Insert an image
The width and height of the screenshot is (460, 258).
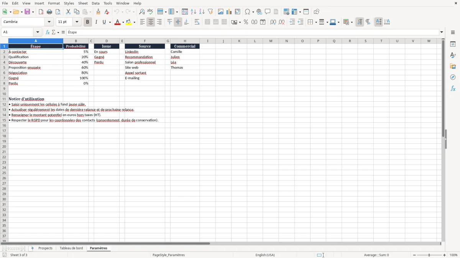pos(221,12)
